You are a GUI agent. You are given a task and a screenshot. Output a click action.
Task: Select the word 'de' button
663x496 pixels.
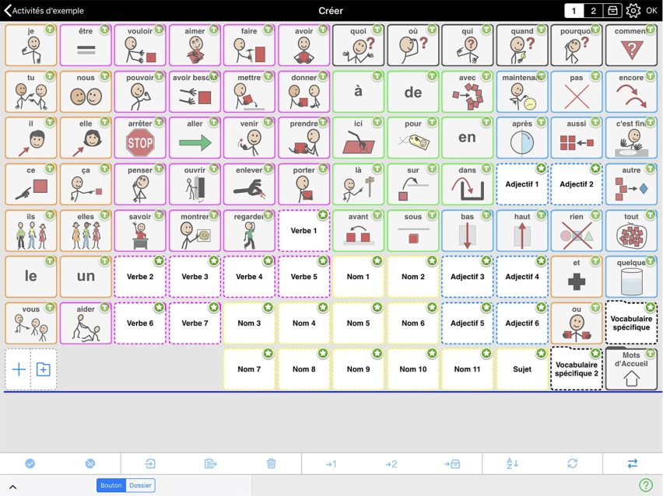click(413, 92)
